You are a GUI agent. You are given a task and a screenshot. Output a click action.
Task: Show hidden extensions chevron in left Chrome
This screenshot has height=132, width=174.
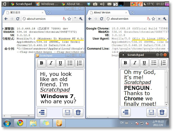pyautogui.click(x=75, y=18)
